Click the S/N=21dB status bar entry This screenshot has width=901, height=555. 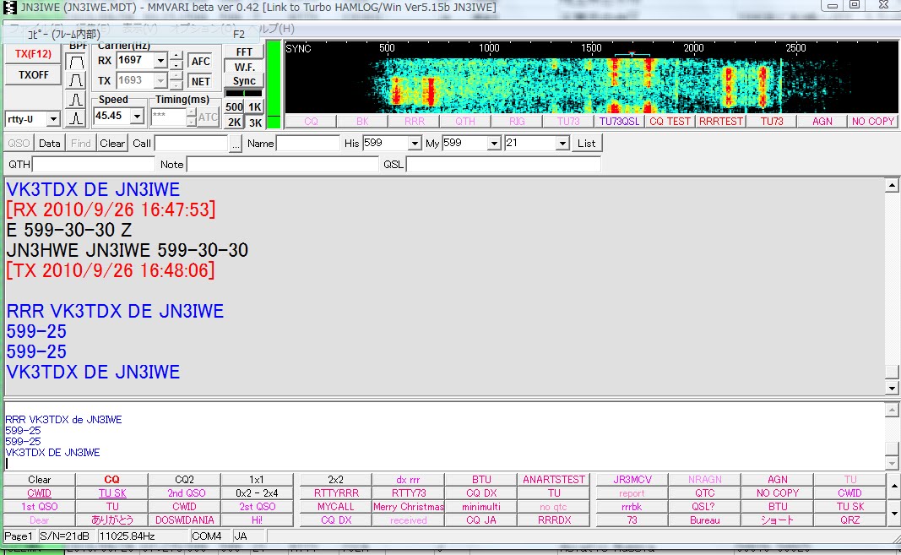pyautogui.click(x=64, y=536)
